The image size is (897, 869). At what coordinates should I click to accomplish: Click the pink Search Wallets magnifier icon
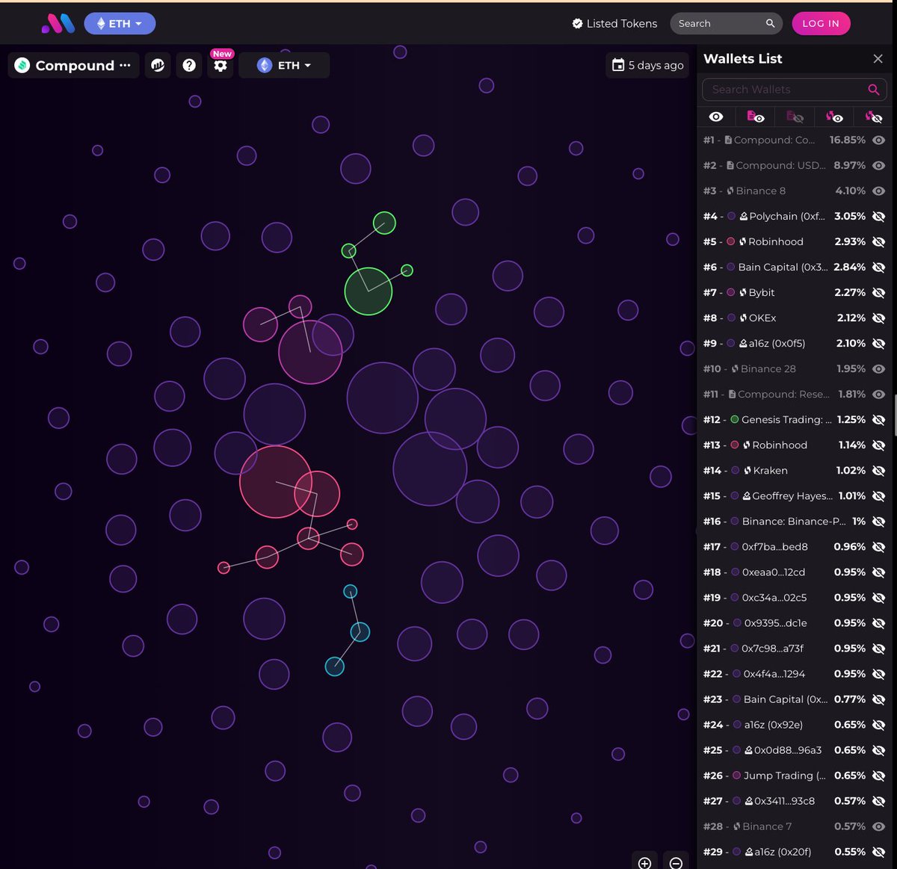click(x=873, y=90)
